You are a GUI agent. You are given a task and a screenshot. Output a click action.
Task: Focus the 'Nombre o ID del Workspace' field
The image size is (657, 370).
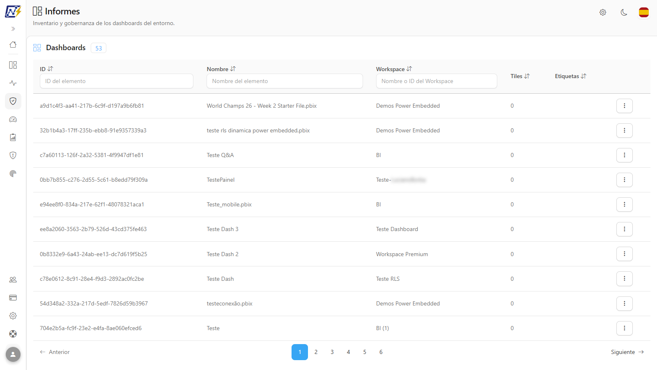click(x=436, y=81)
